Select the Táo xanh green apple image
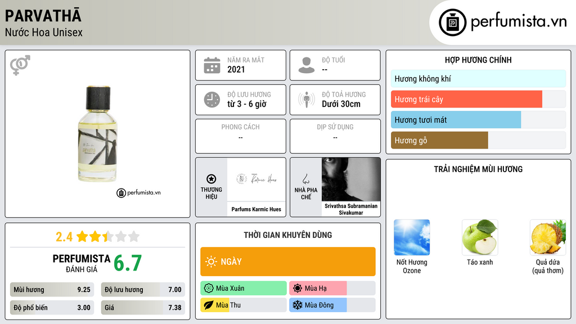 (480, 237)
